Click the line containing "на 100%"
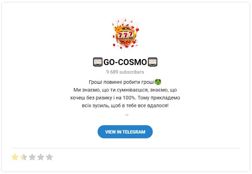 [125, 98]
